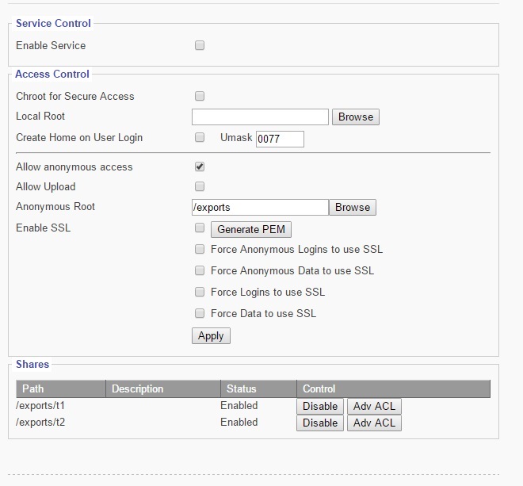
Task: Enable Force Data to use SSL
Action: pyautogui.click(x=200, y=313)
